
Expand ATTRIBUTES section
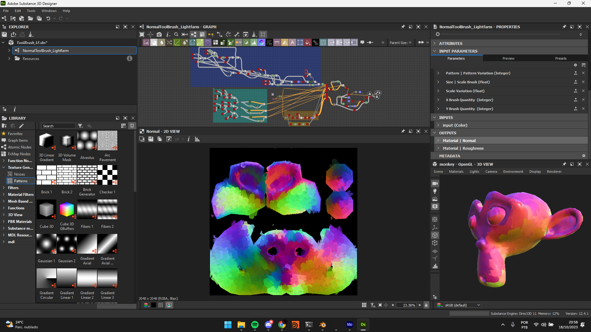[435, 43]
